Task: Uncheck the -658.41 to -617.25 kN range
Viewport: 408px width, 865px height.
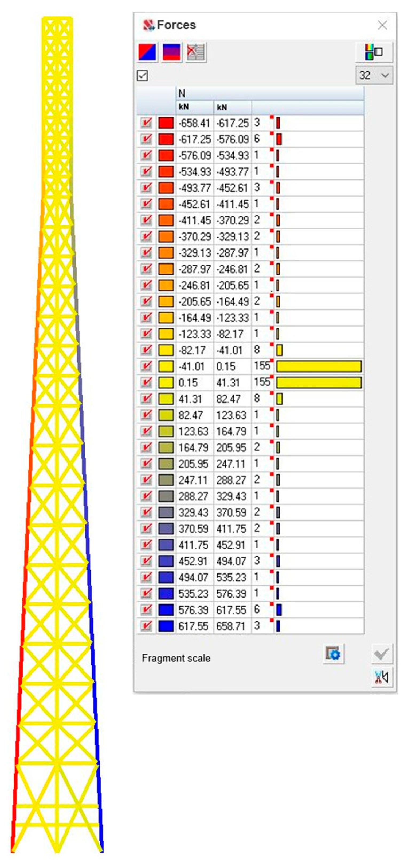Action: 146,123
